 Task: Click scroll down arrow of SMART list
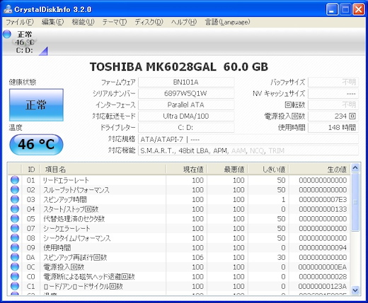click(x=355, y=290)
